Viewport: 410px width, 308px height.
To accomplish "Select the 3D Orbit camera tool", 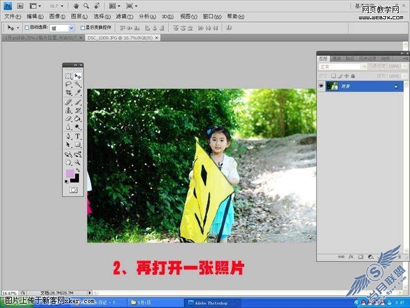I will click(x=78, y=155).
